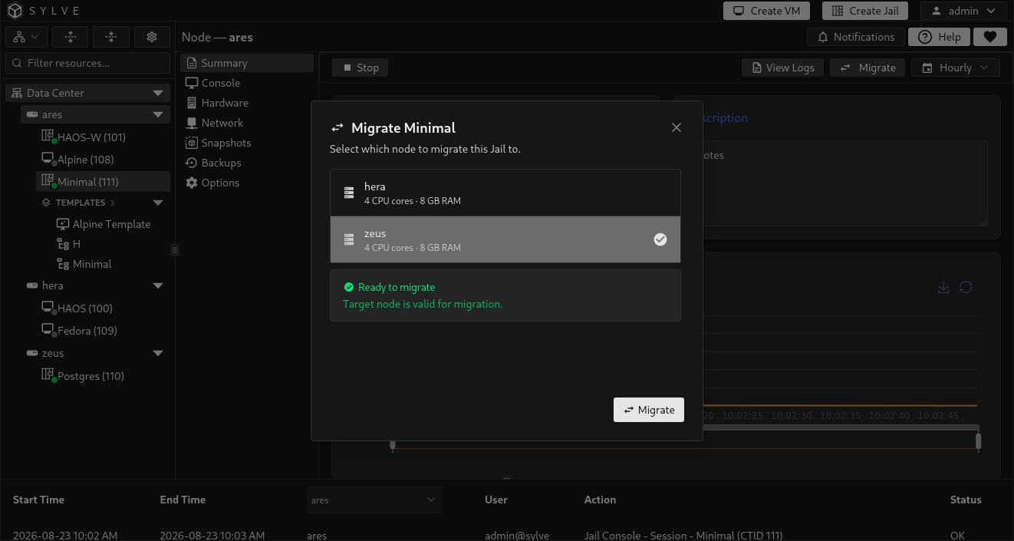
Task: Click the Help button
Action: point(940,37)
